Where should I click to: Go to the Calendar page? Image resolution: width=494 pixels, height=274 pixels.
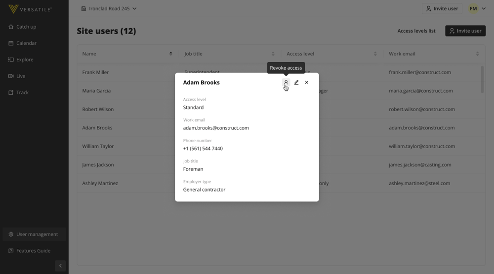coord(26,43)
